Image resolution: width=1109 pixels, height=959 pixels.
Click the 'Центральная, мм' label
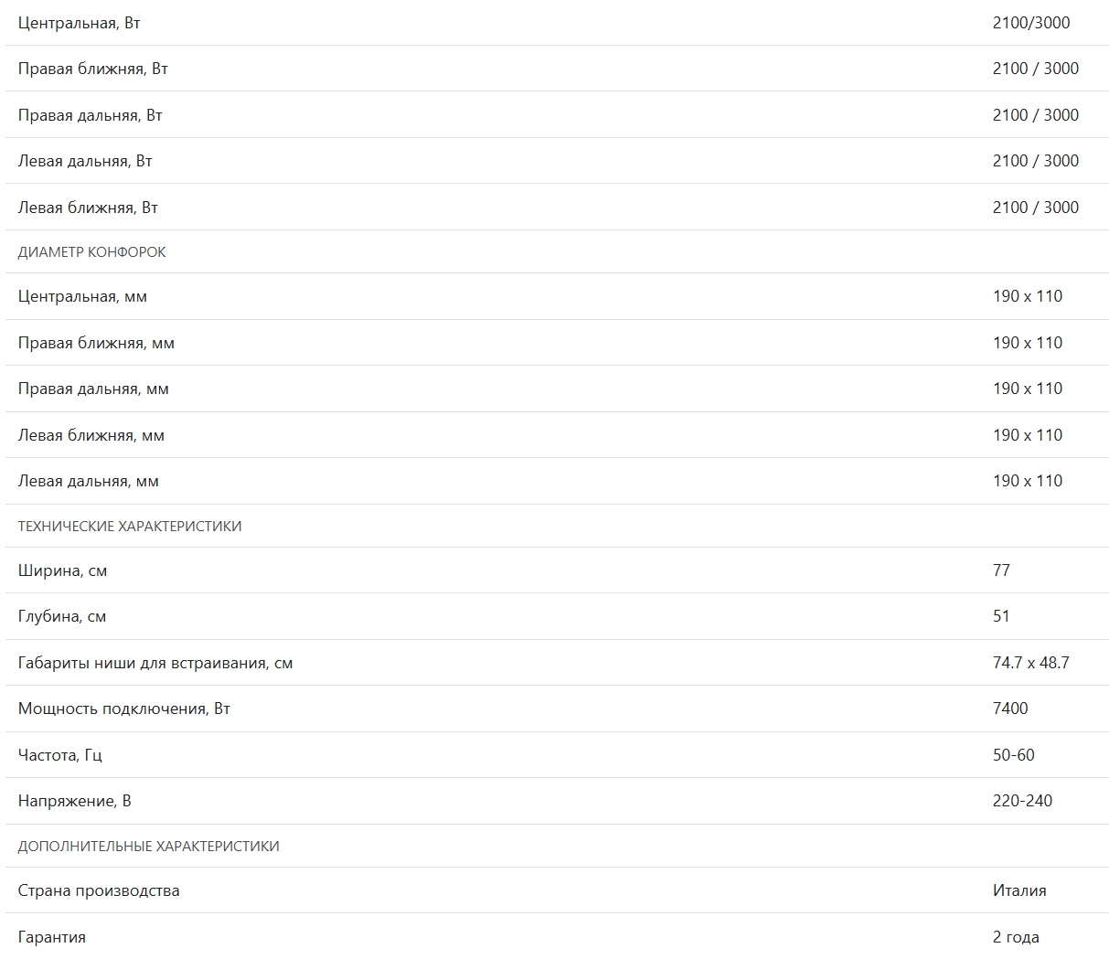pyautogui.click(x=82, y=297)
